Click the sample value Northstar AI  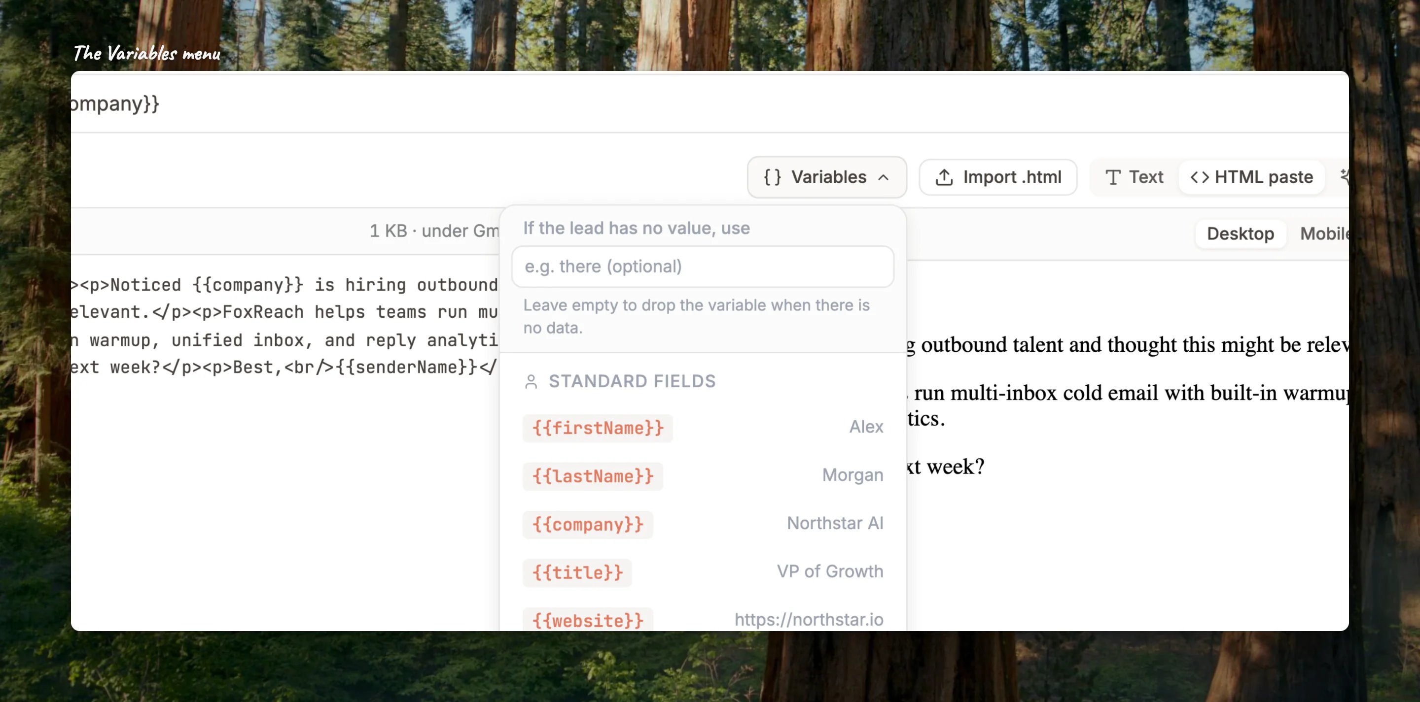(835, 523)
